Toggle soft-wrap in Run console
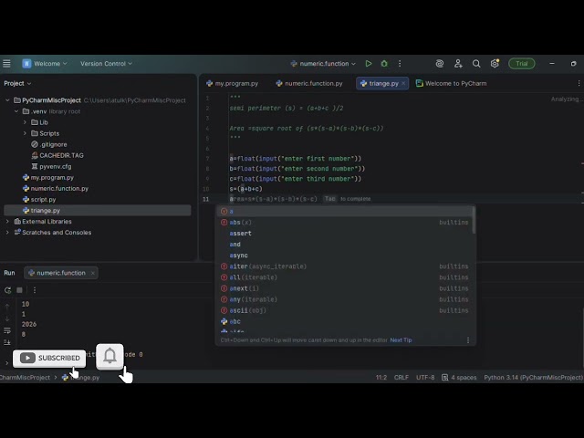584x438 pixels. point(7,330)
